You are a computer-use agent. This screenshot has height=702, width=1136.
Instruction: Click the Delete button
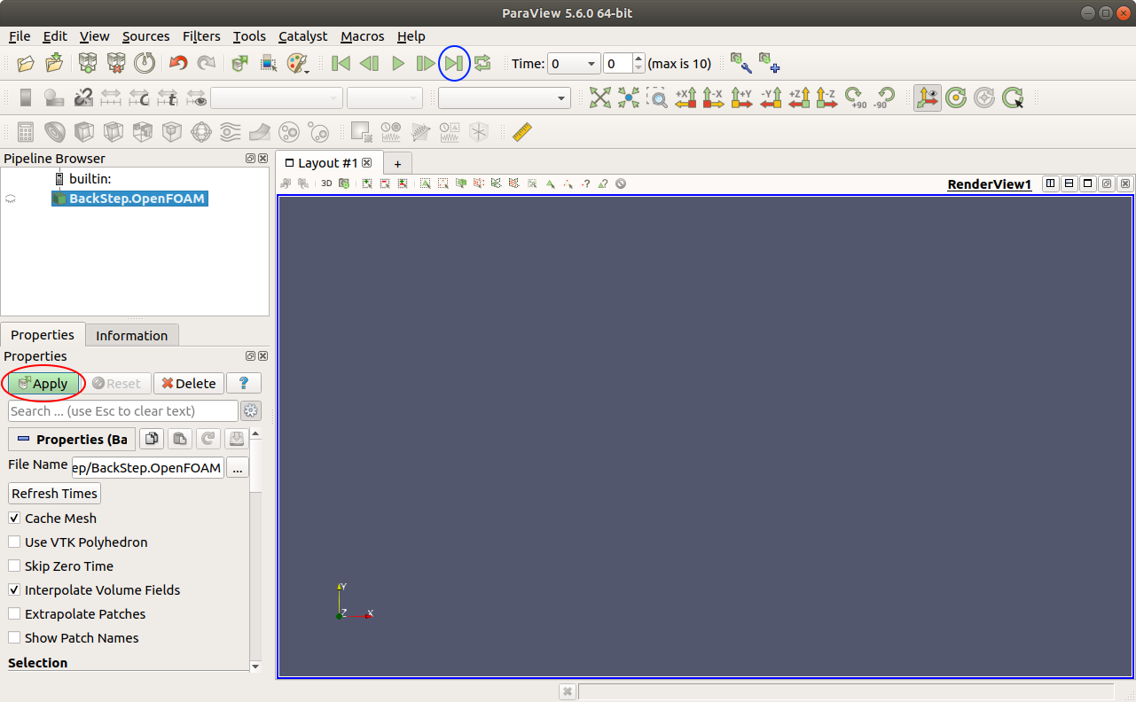(x=188, y=383)
